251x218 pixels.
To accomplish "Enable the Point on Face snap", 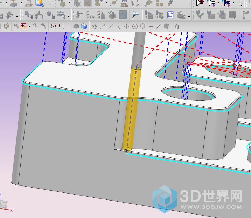I will tap(167, 26).
